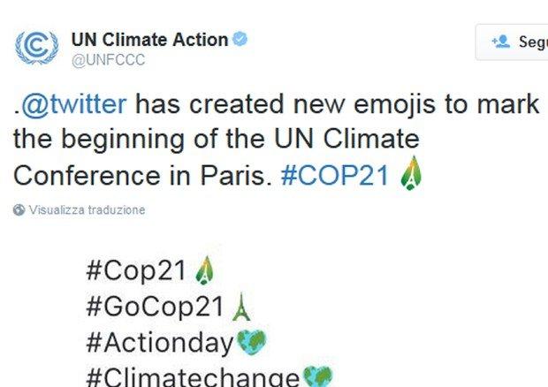Click the #GoCop21 text in the image

coord(155,307)
